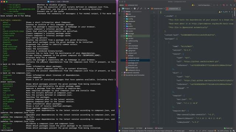
Task: Click the locate-file target icon in Project panel
Action: (x=135, y=8)
